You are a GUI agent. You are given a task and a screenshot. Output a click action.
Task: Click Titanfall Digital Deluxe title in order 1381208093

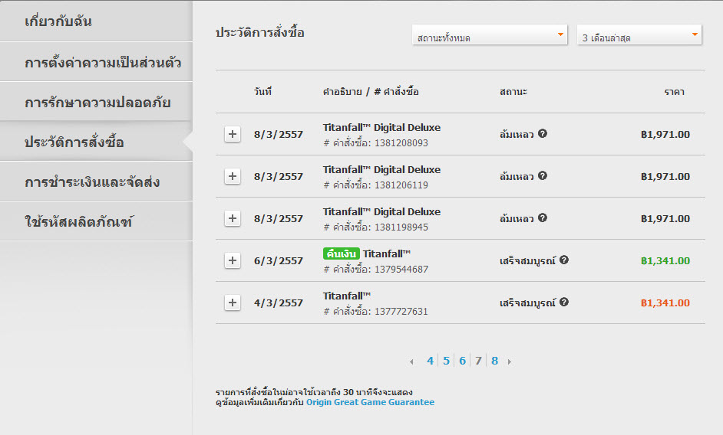pos(381,127)
